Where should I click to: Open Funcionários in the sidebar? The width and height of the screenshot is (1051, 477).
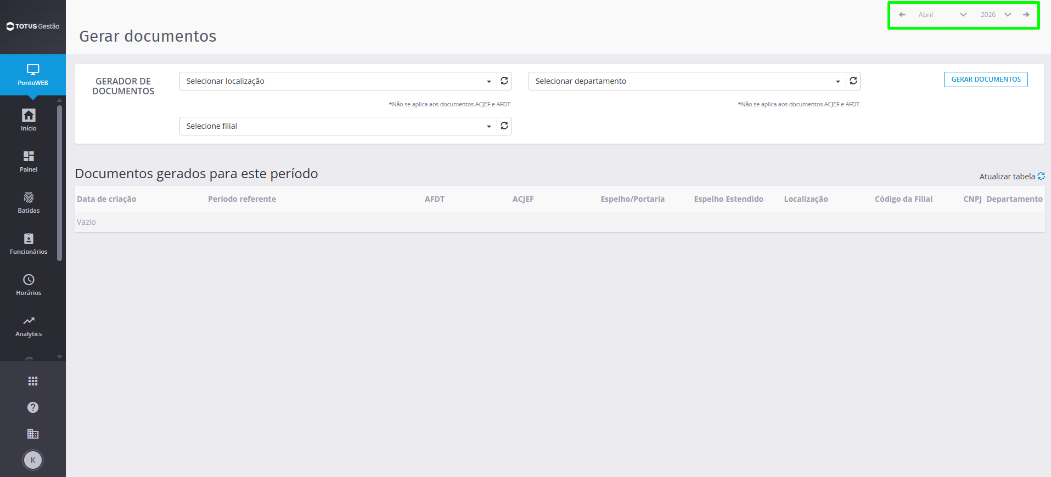coord(29,243)
